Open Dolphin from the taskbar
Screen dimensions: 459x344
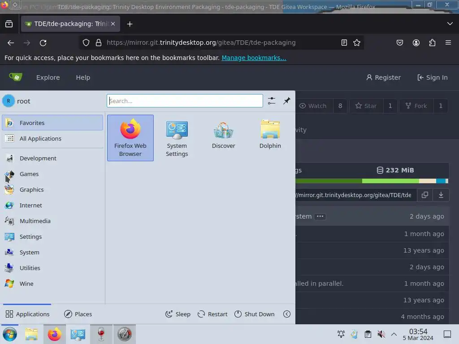(31, 334)
